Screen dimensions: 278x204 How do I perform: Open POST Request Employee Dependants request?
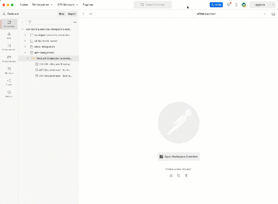49,58
